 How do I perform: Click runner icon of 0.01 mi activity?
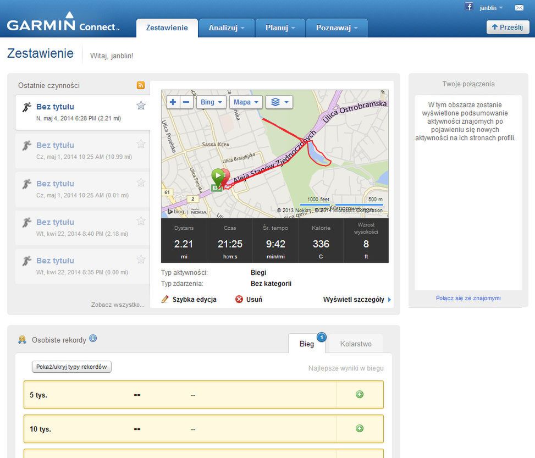[26, 184]
